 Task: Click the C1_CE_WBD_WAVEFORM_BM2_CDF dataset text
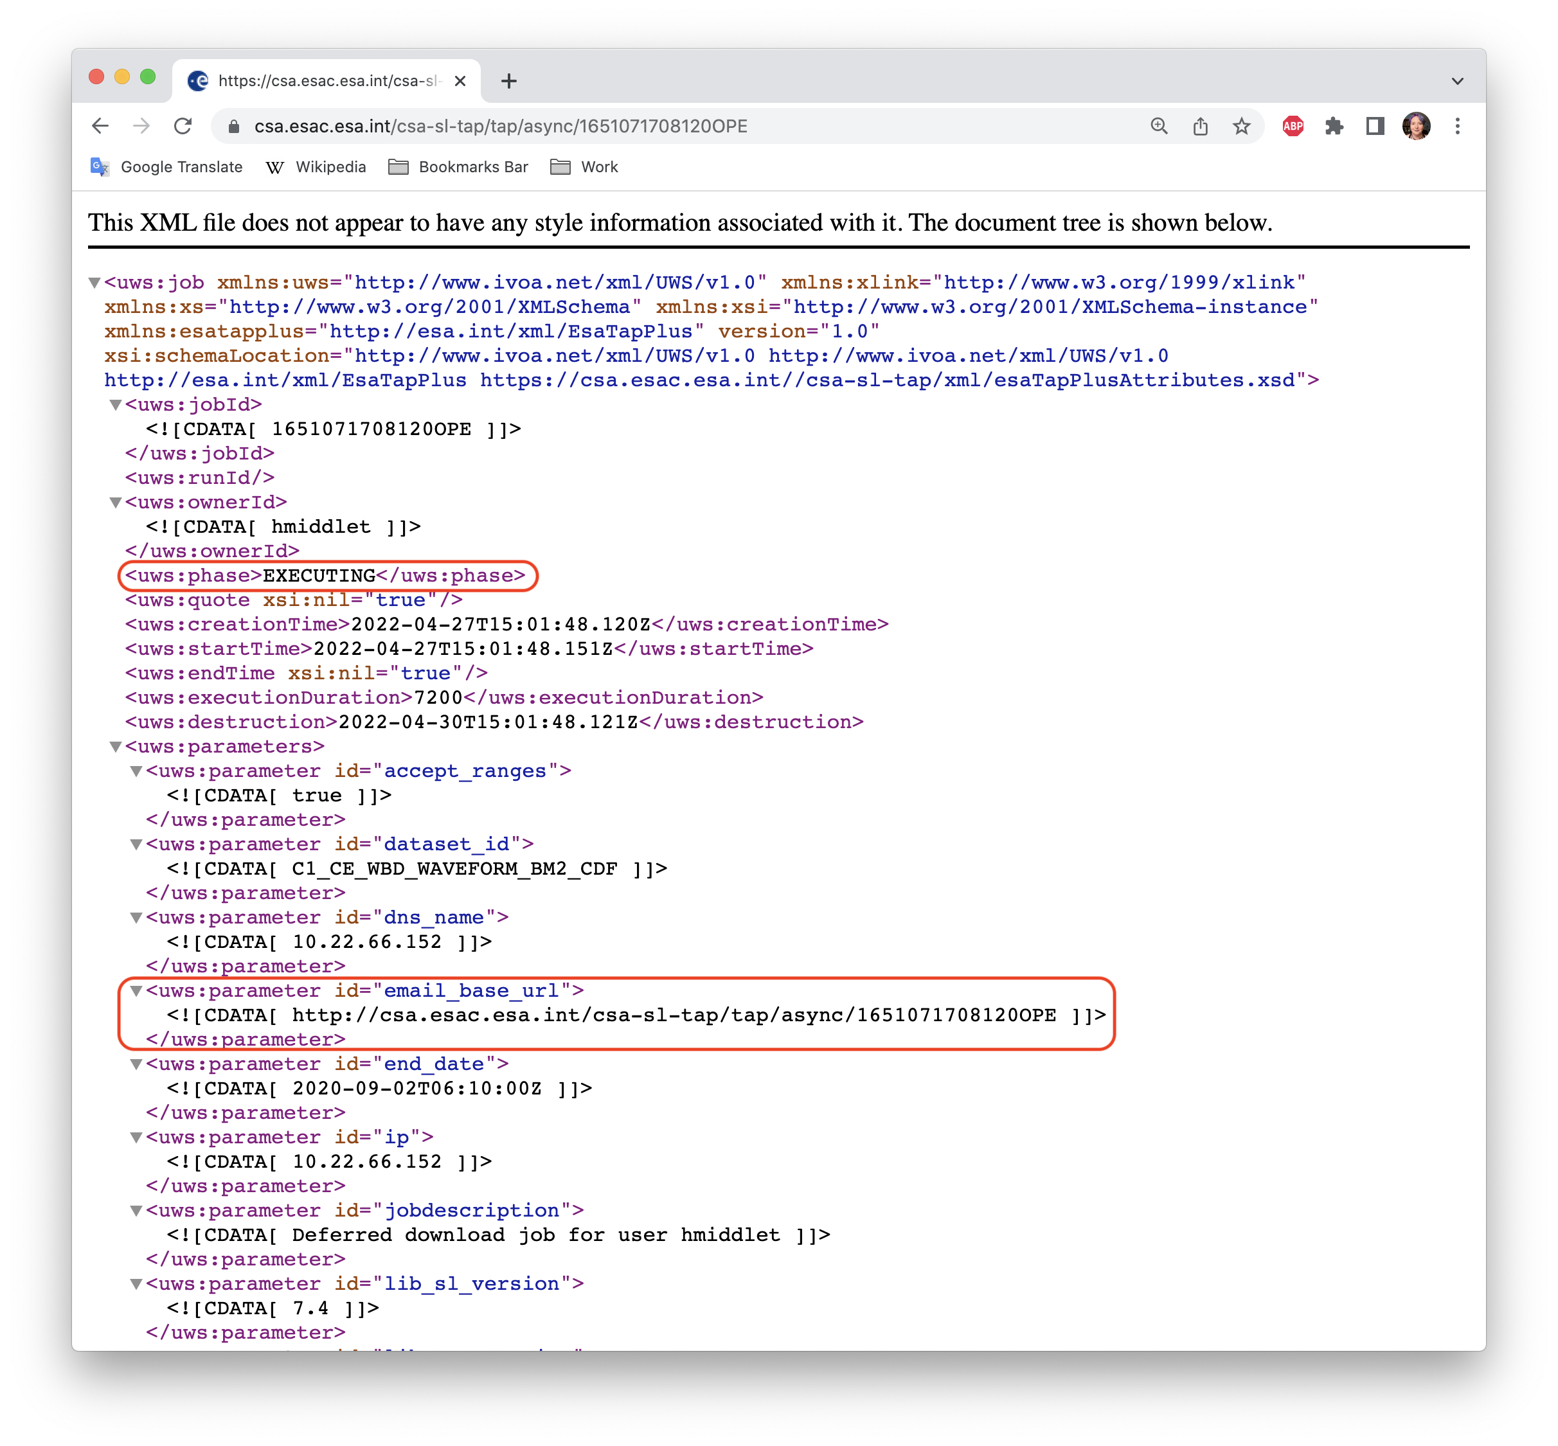click(454, 868)
